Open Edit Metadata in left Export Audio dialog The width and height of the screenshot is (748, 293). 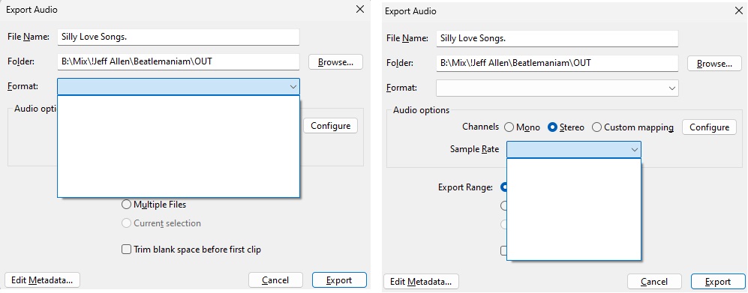(42, 280)
